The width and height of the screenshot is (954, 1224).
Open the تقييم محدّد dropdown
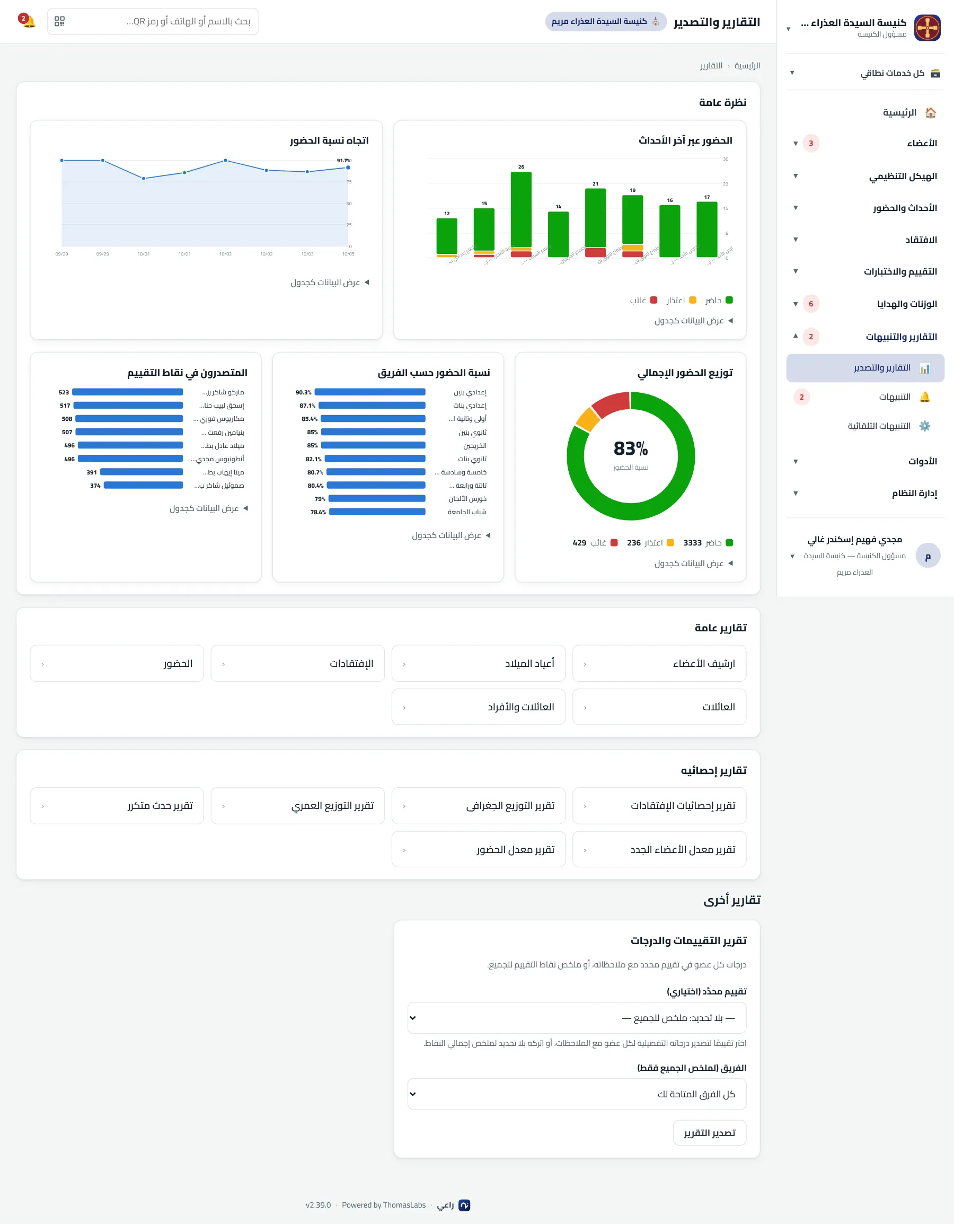[x=577, y=1018]
